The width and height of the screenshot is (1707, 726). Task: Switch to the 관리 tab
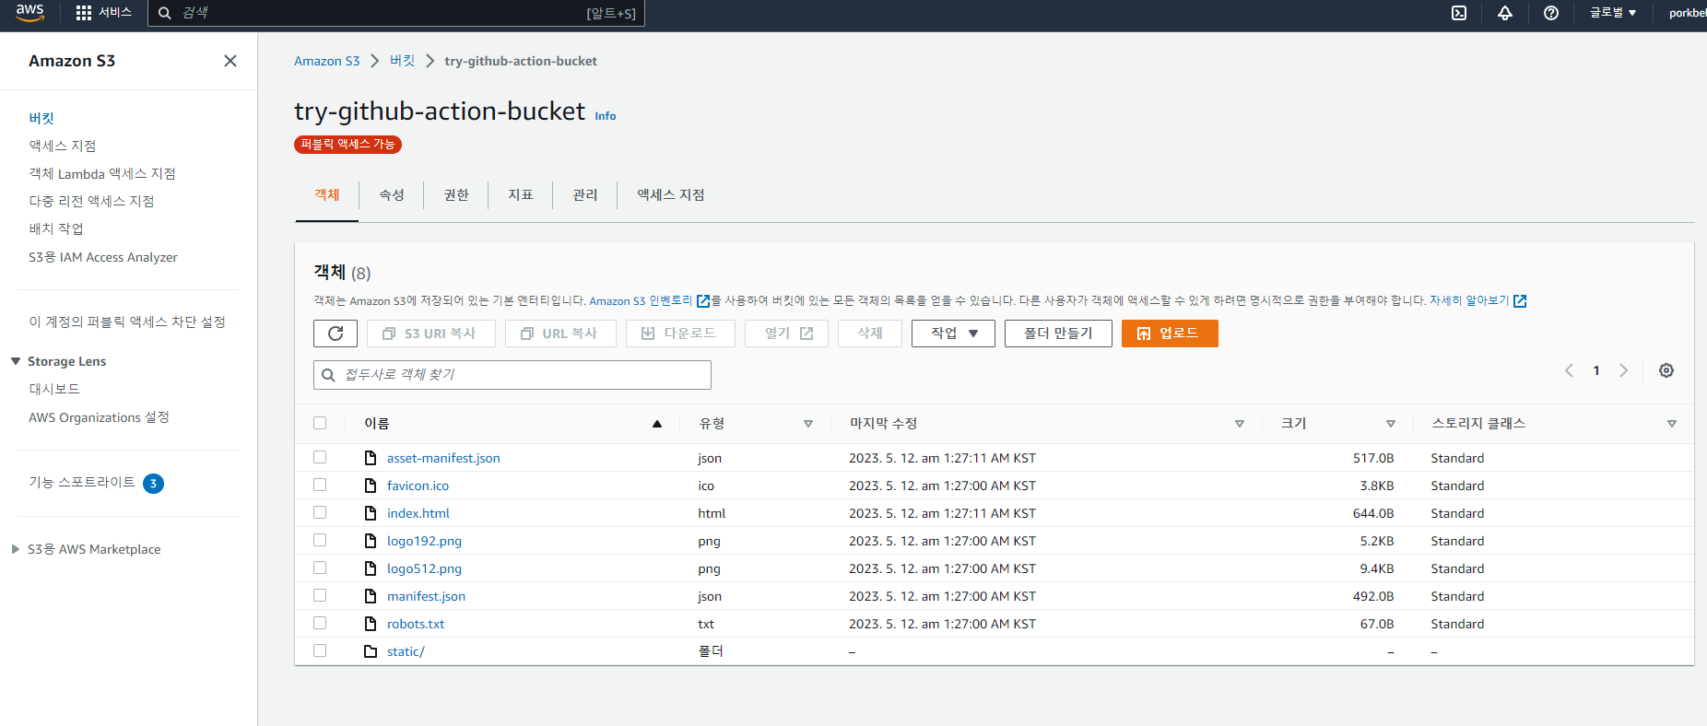(585, 195)
